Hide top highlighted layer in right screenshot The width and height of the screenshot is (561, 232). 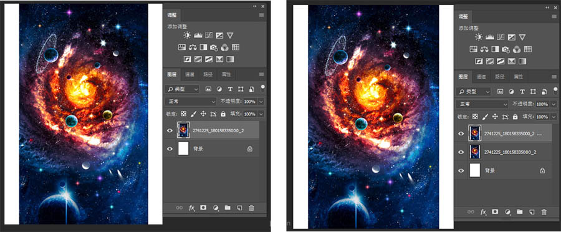click(x=461, y=133)
